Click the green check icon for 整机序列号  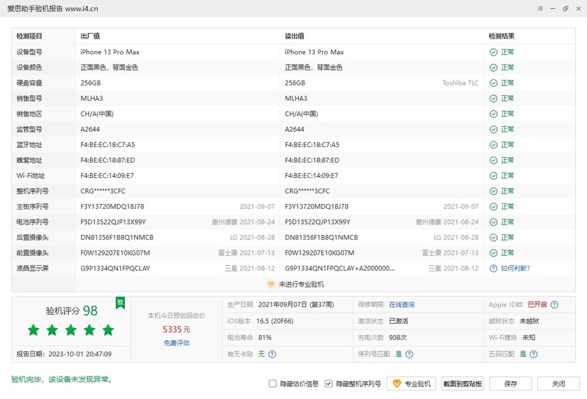point(493,192)
